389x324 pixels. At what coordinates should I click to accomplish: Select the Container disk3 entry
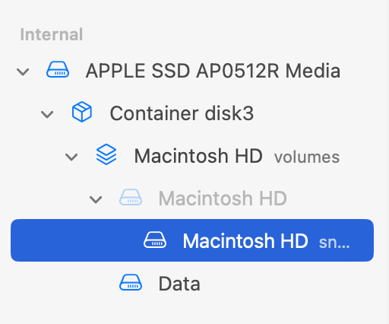coord(182,113)
